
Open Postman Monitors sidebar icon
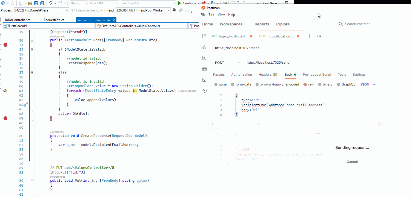point(204,80)
